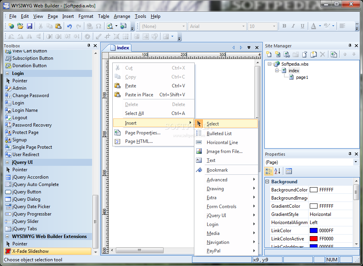Pin the Toolbox panel
Viewport: 363px width, 266px height.
tap(89, 45)
